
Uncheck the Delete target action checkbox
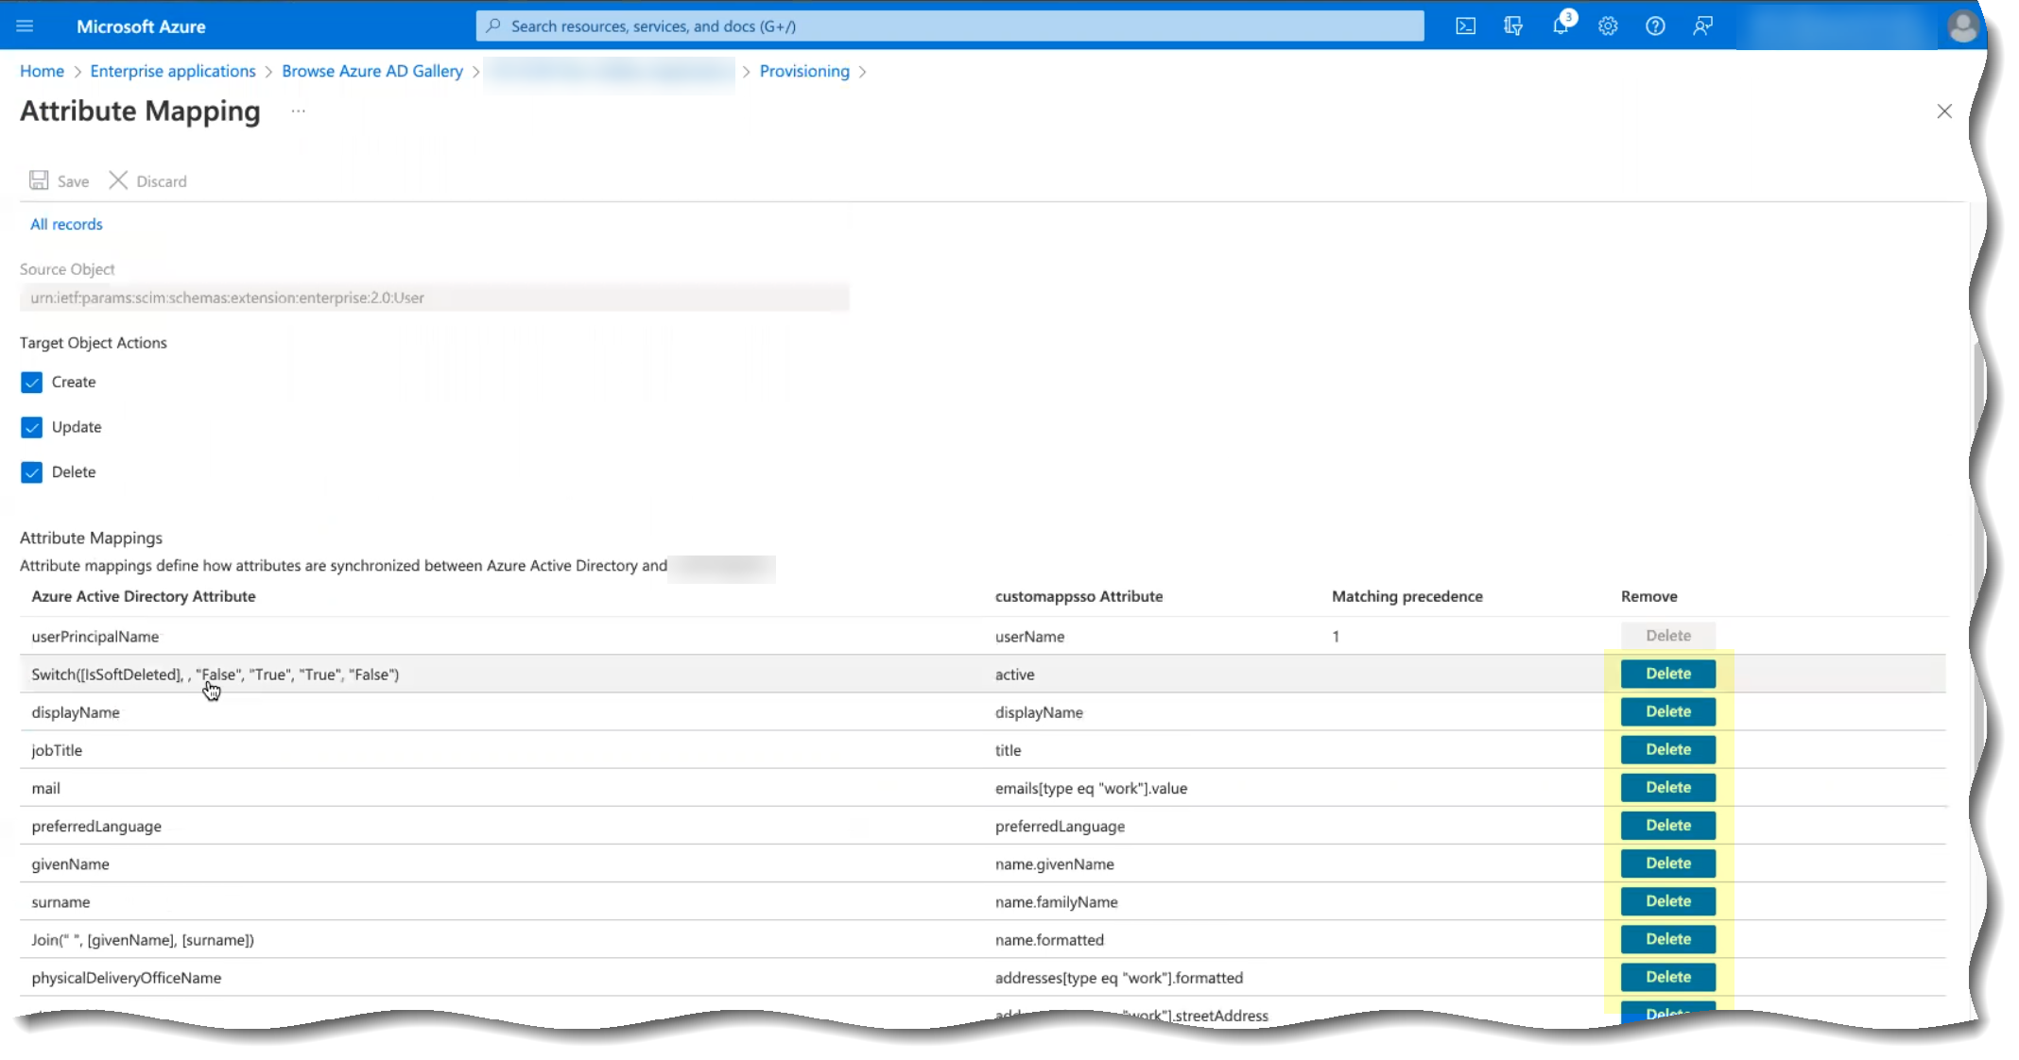pyautogui.click(x=32, y=472)
